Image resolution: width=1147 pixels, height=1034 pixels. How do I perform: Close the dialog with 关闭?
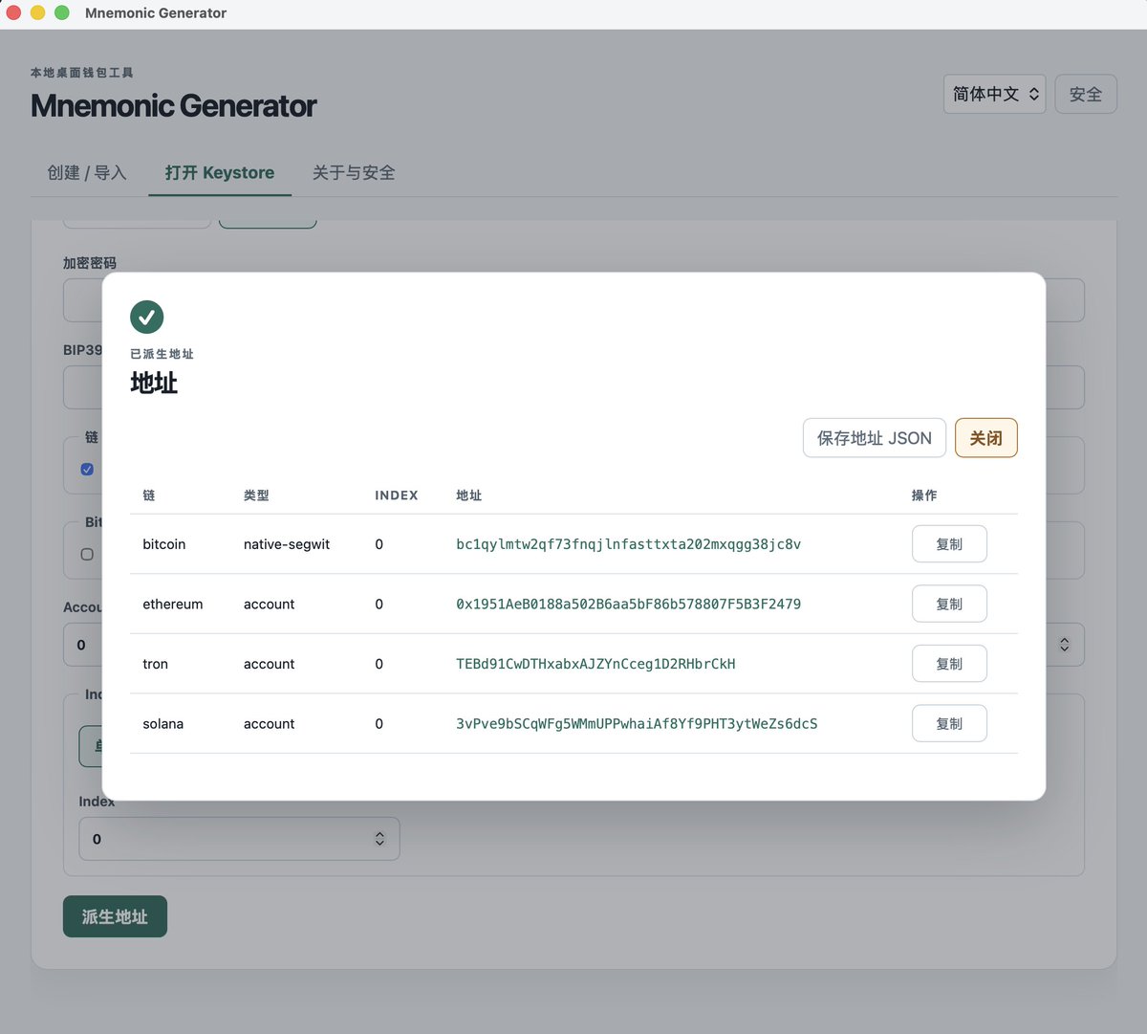click(986, 438)
